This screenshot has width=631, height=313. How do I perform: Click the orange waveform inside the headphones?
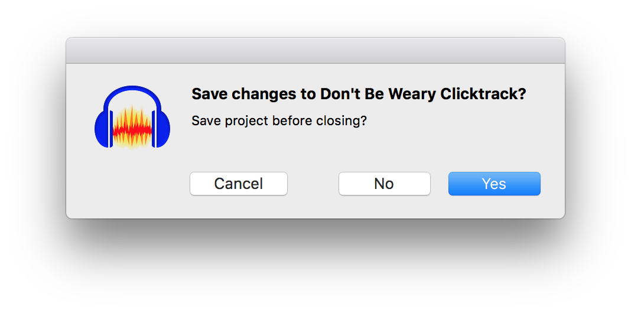point(132,128)
